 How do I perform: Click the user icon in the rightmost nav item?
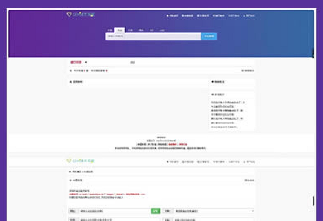pyautogui.click(x=245, y=15)
